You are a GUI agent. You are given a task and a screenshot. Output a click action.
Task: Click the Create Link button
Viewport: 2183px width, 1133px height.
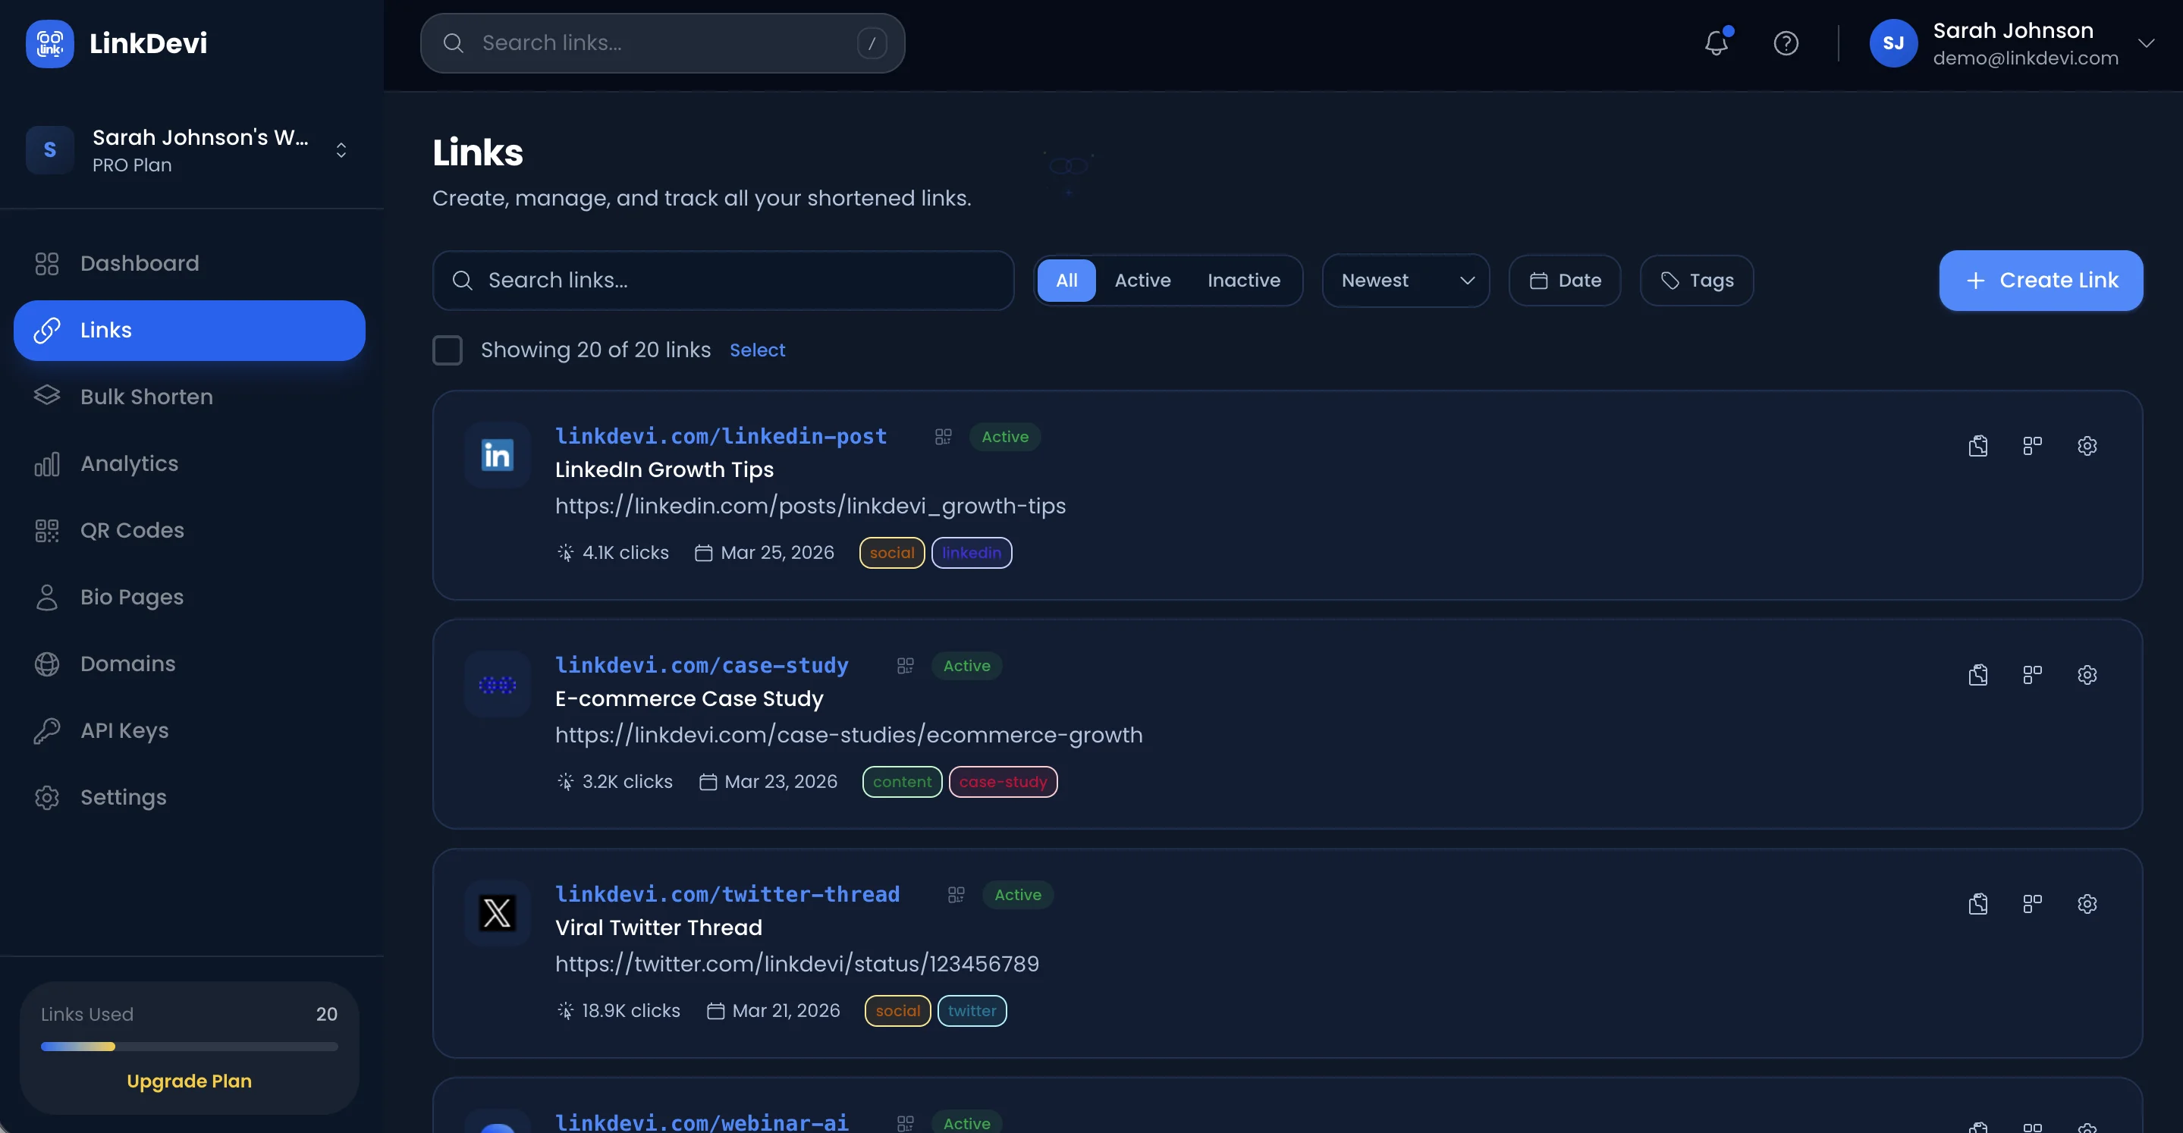[x=2041, y=281]
